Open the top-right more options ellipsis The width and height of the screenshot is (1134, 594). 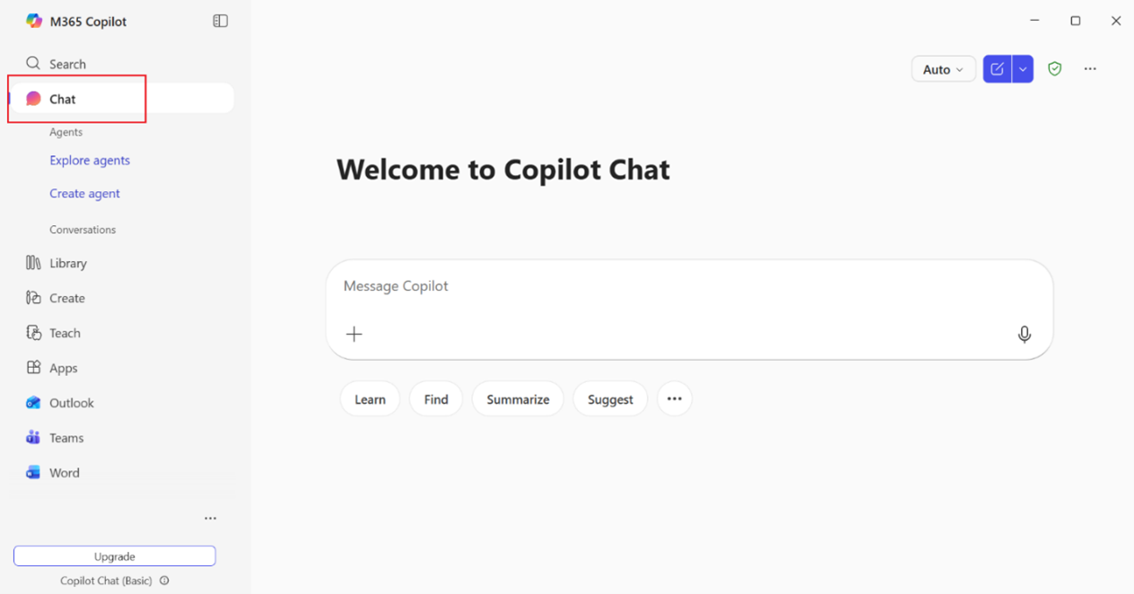coord(1090,69)
